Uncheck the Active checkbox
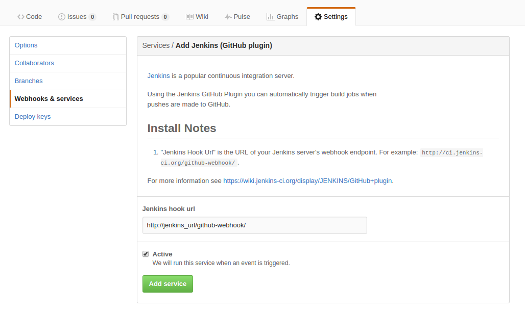 (x=146, y=254)
